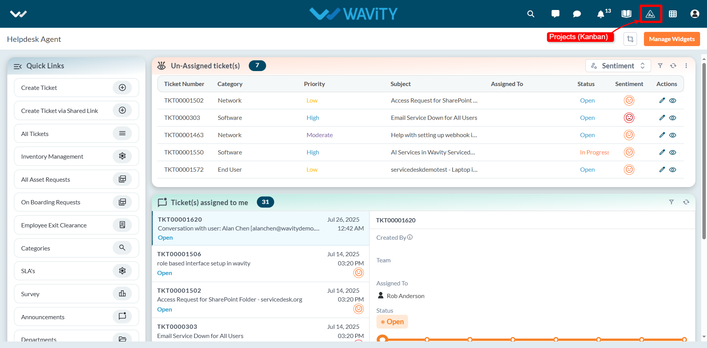Click last node of the status progress slider
707x348 pixels.
(684, 340)
